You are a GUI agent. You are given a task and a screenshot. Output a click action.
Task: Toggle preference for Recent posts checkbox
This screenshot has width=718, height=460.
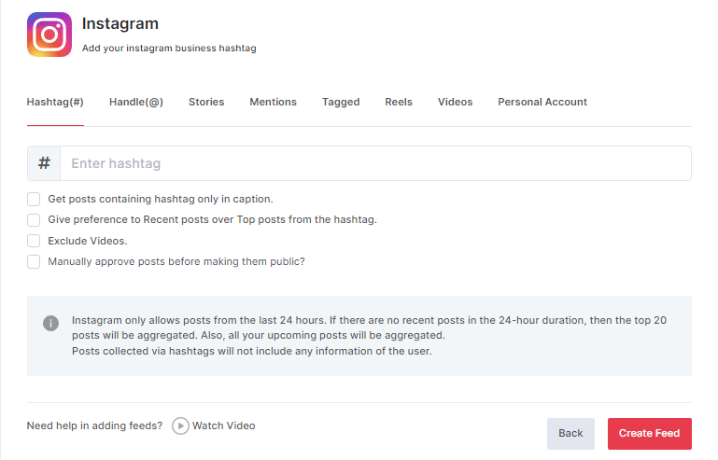[x=34, y=220]
